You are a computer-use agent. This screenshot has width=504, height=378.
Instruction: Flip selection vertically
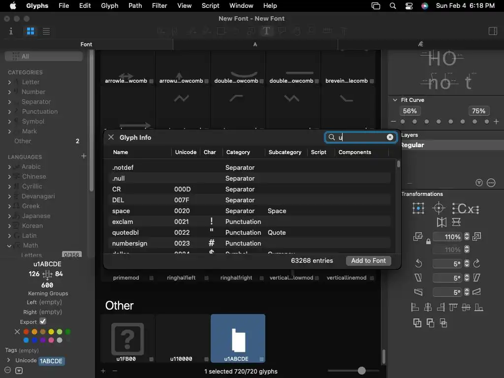[x=456, y=222]
